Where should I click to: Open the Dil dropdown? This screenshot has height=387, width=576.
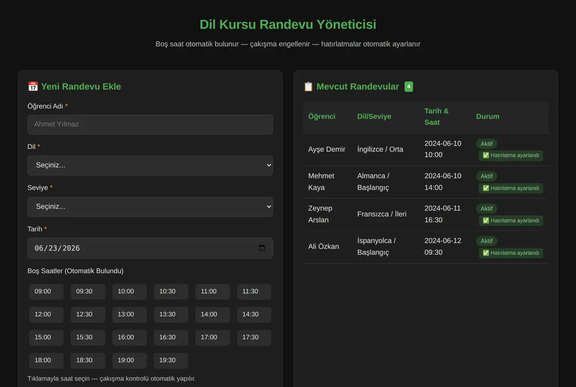tap(150, 165)
